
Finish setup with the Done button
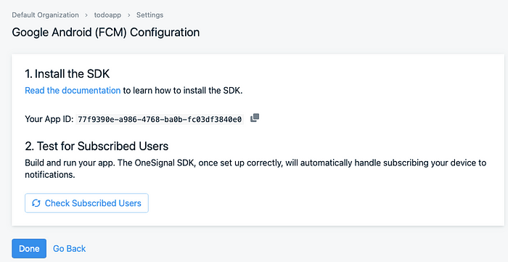pos(29,248)
